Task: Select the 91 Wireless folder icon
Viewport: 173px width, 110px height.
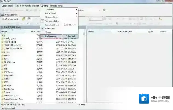Action: point(2,62)
